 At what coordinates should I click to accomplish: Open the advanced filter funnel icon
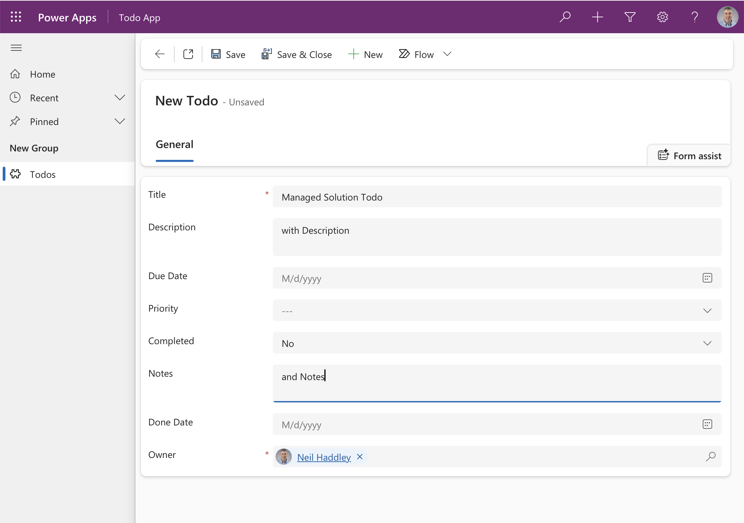tap(630, 17)
